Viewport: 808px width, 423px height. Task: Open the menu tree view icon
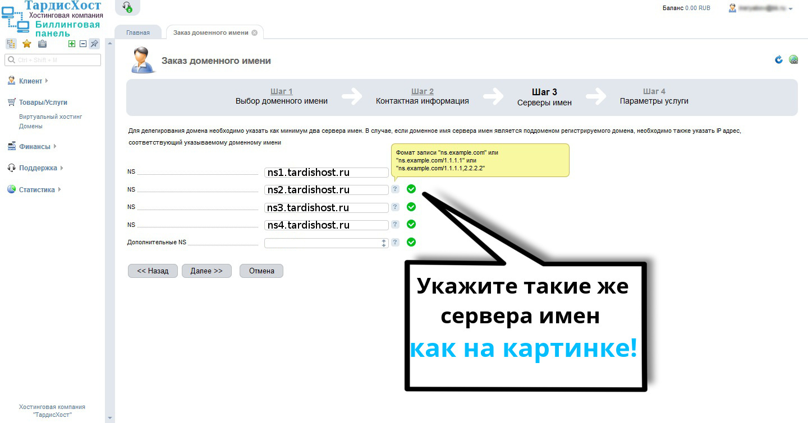pos(11,44)
